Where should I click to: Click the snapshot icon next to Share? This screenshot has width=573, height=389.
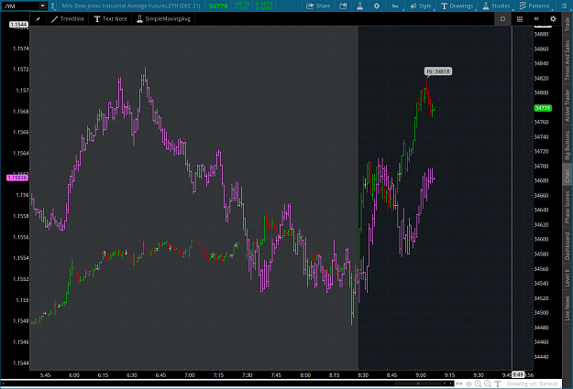pos(343,5)
